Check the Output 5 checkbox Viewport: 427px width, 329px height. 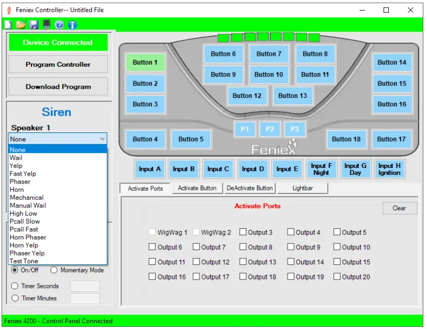tap(337, 232)
